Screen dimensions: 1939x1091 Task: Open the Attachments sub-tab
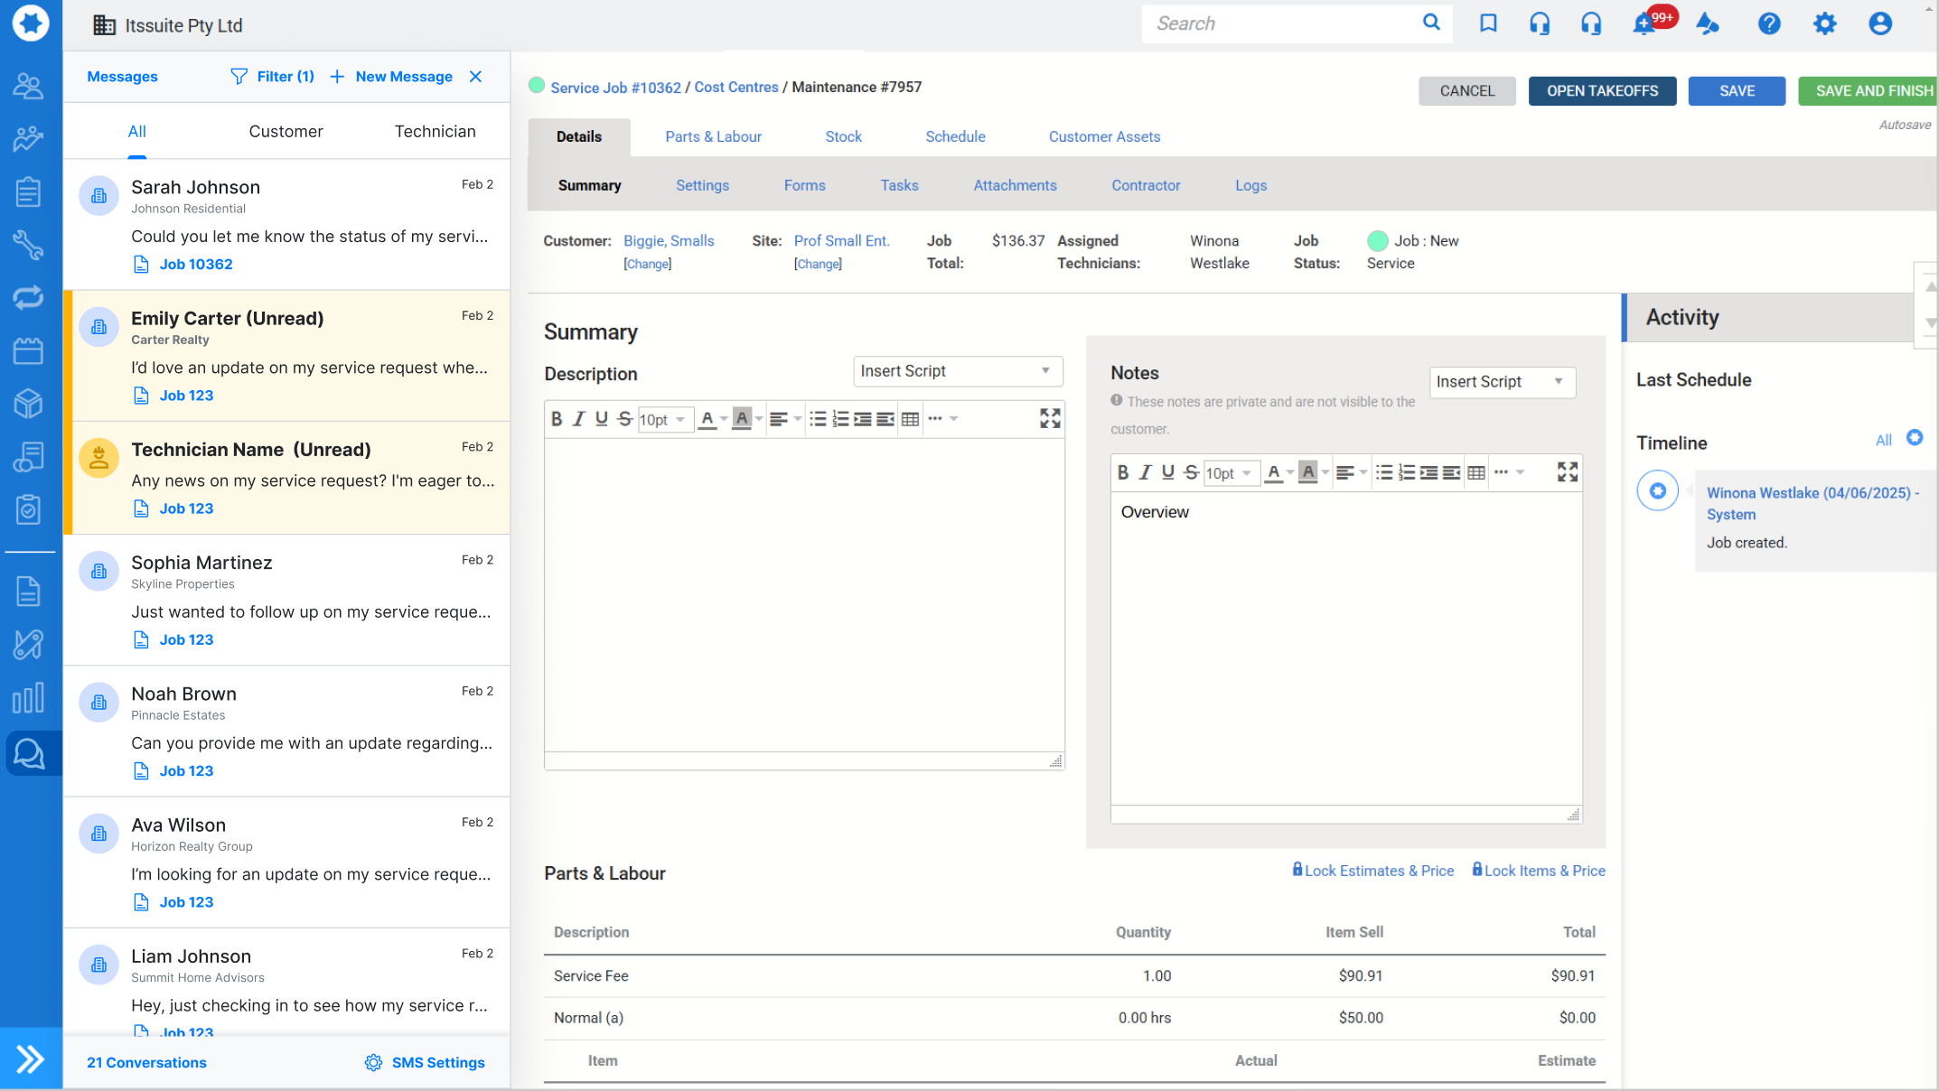(x=1015, y=185)
